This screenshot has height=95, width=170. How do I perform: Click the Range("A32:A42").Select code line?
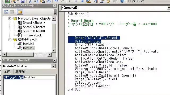click(96, 79)
